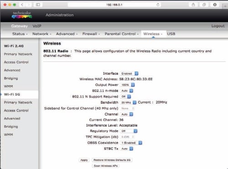This screenshot has width=228, height=169.
Task: Open Access Control under Wi-Fi 2.4G
Action: (x=16, y=62)
